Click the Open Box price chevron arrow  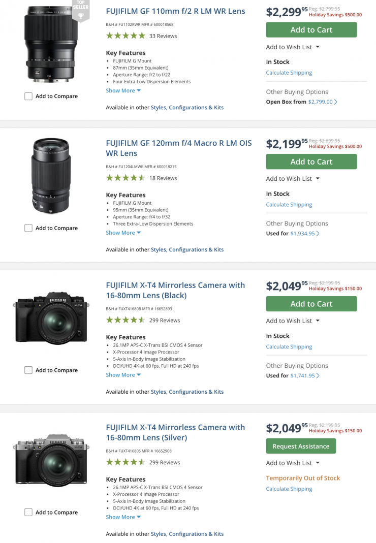[x=336, y=102]
